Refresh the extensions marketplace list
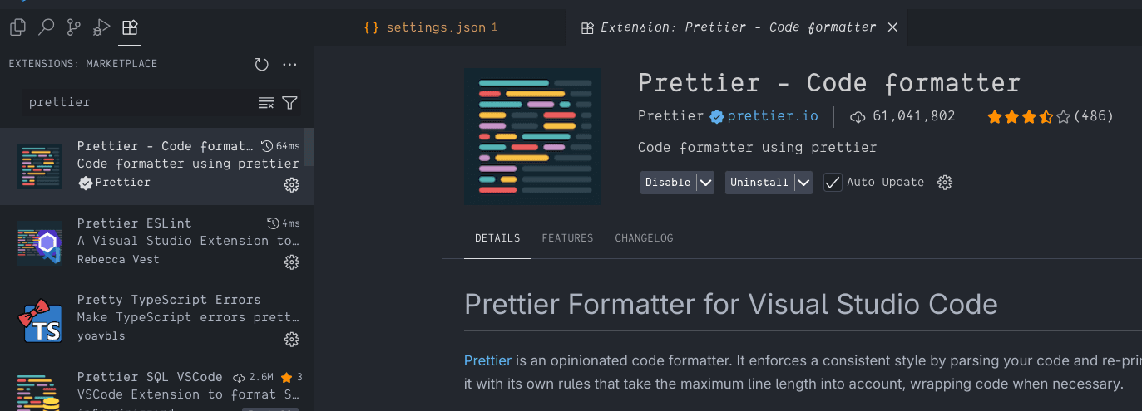The height and width of the screenshot is (411, 1142). tap(261, 64)
